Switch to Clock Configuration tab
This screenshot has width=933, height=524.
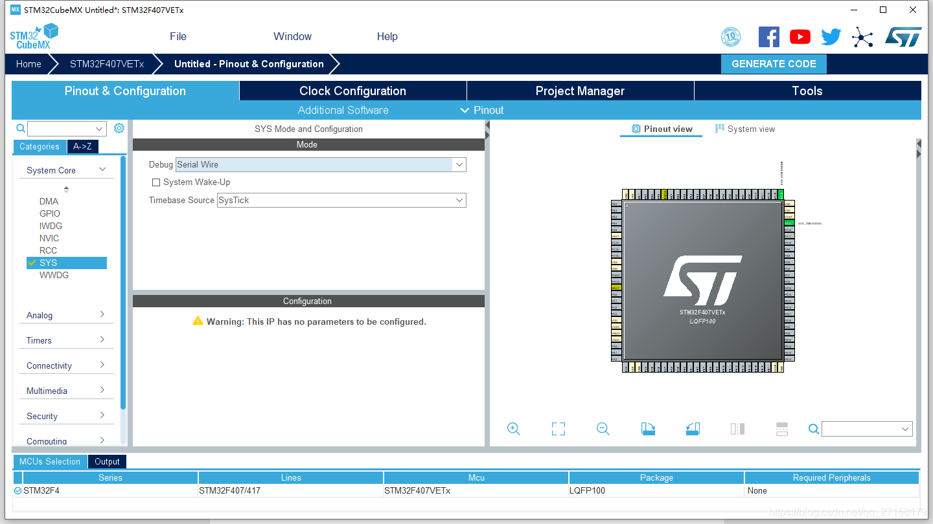pos(353,91)
